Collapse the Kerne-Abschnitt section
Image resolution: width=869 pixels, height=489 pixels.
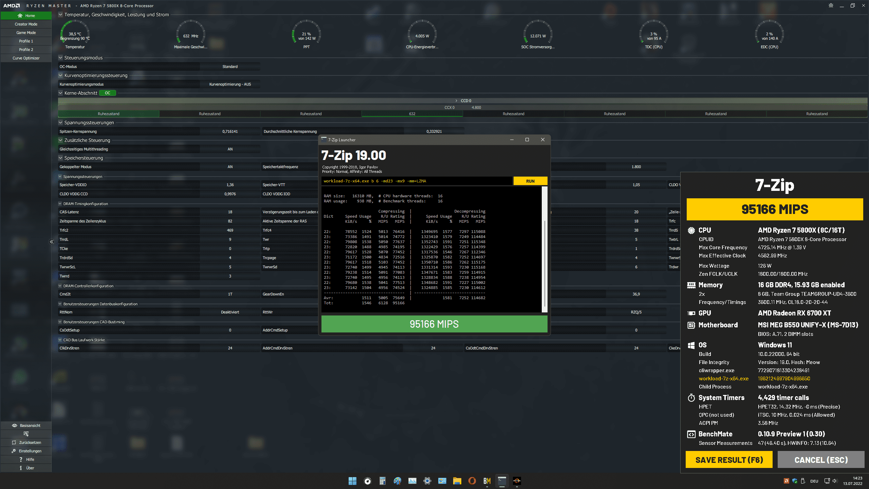click(60, 93)
